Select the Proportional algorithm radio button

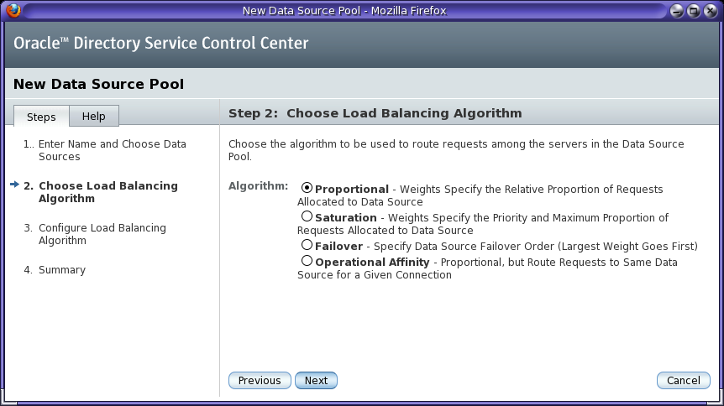307,188
